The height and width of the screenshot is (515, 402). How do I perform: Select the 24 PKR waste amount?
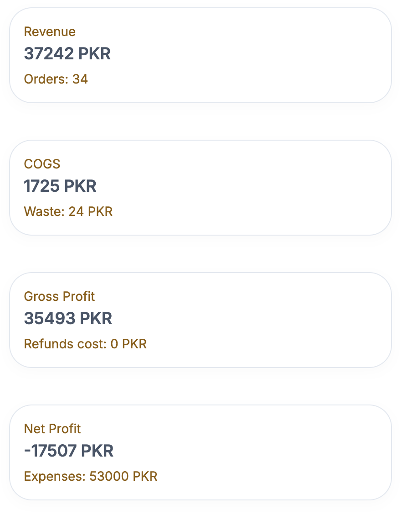tap(91, 212)
